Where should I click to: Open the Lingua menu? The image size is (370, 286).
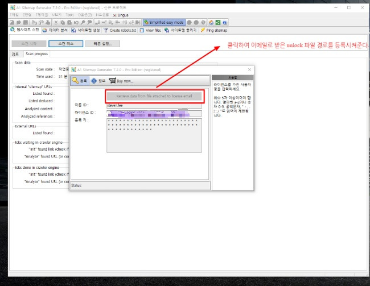[121, 15]
